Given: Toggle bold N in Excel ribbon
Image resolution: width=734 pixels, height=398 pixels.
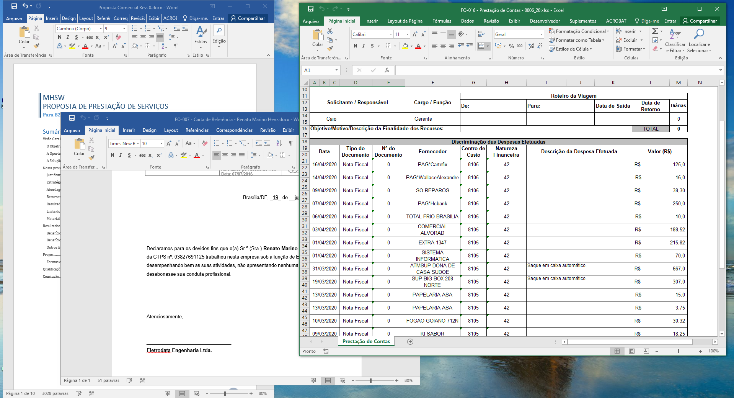Looking at the screenshot, I should tap(356, 46).
